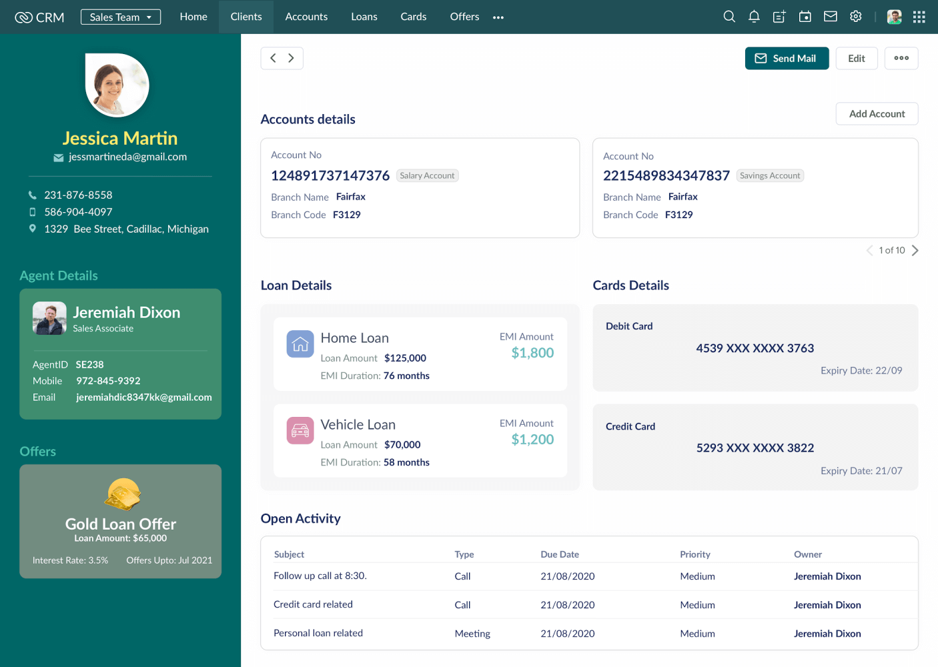Click the Gold Loan Offer title

121,524
